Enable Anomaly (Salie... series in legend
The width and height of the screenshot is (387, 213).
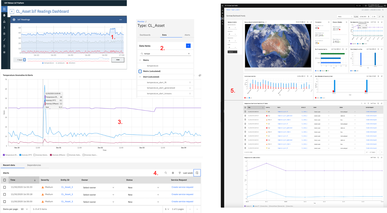pyautogui.click(x=68, y=155)
